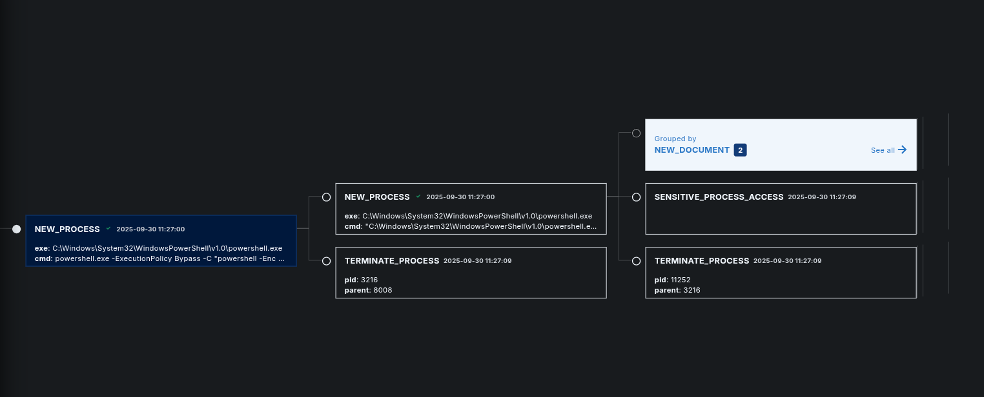Expand truncated cmd line in child NEW_PROCESS
The height and width of the screenshot is (397, 984).
pyautogui.click(x=480, y=226)
